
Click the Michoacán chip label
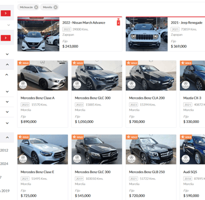(x=26, y=7)
